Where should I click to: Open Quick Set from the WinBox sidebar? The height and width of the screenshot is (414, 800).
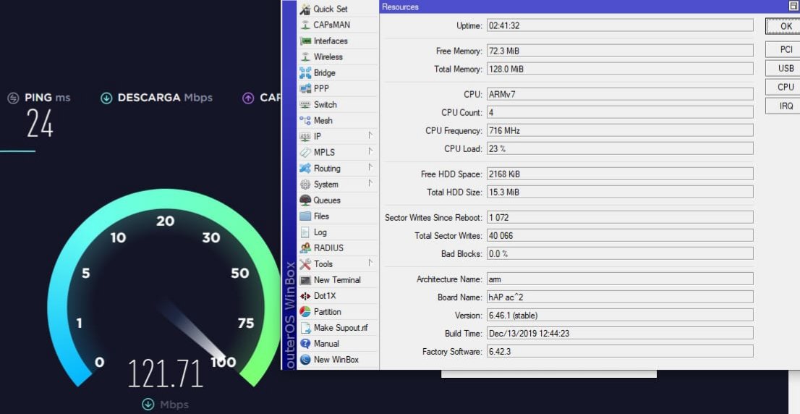[337, 9]
